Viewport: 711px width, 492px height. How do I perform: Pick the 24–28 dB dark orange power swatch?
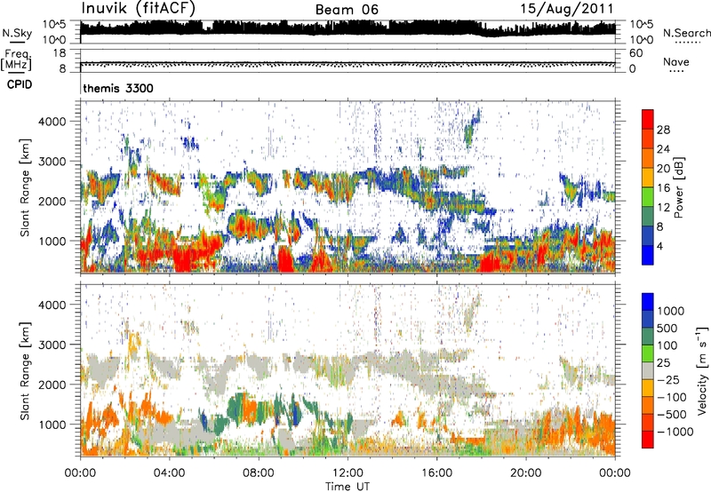(648, 139)
